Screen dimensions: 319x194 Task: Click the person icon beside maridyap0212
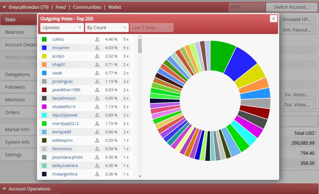click(97, 124)
